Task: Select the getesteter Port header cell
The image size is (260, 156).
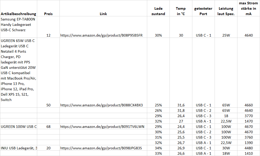Action: (203, 8)
